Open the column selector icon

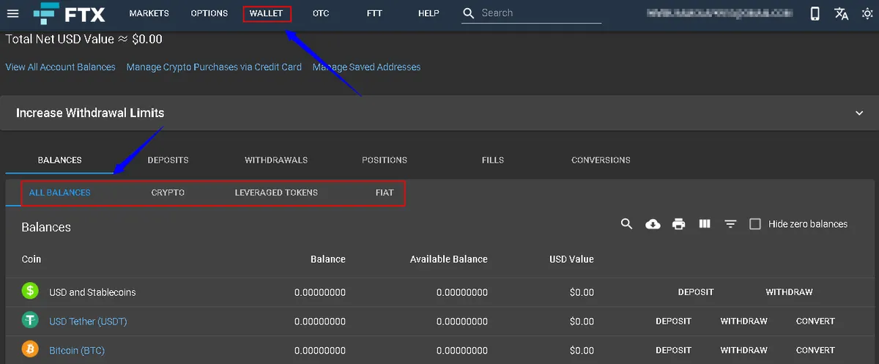(x=705, y=224)
